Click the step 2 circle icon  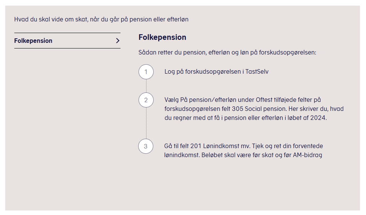(146, 100)
